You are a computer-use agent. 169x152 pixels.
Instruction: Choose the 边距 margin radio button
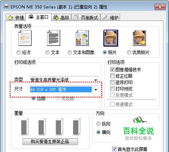point(33,99)
